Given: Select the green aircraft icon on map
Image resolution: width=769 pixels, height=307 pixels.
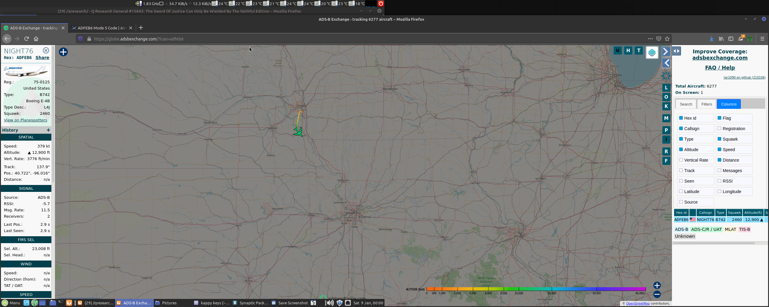Looking at the screenshot, I should tap(298, 132).
